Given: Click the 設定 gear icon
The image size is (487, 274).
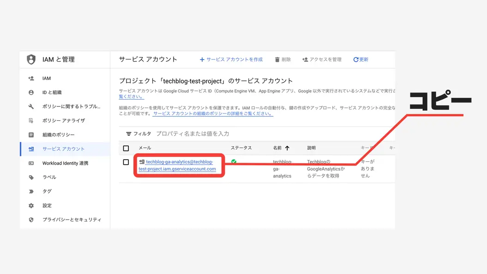Looking at the screenshot, I should pos(31,205).
